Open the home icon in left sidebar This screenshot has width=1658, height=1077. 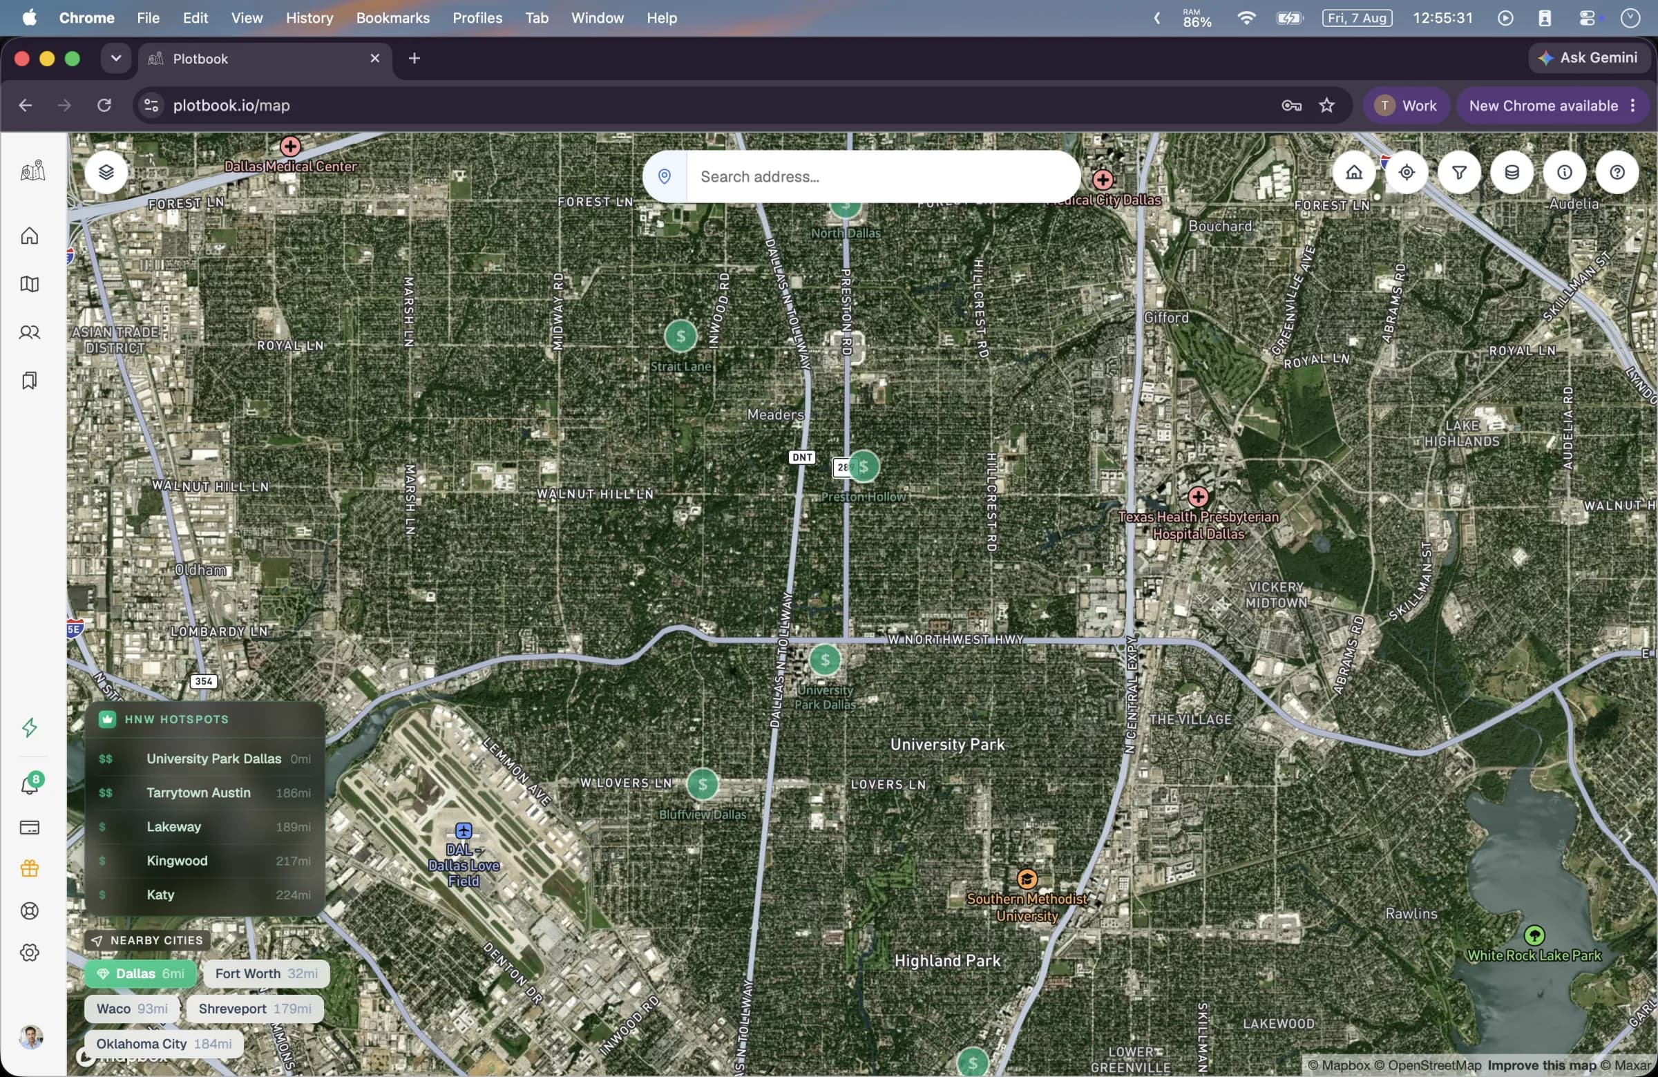[29, 236]
